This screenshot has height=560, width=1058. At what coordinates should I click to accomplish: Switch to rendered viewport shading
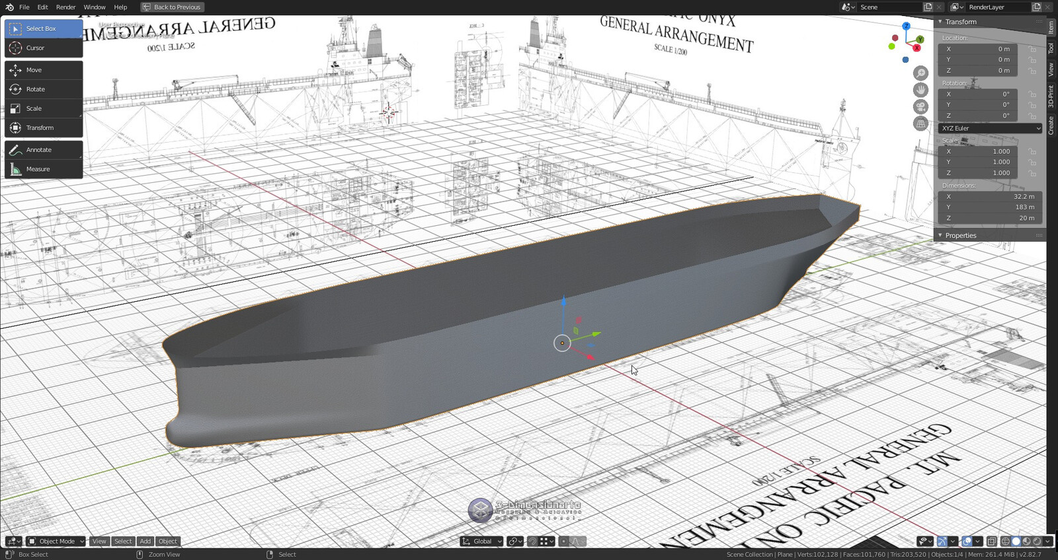point(1037,542)
